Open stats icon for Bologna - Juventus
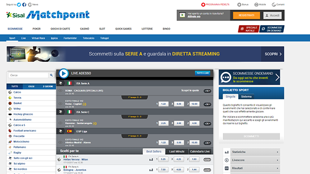This screenshot has width=310, height=174. click(x=151, y=170)
